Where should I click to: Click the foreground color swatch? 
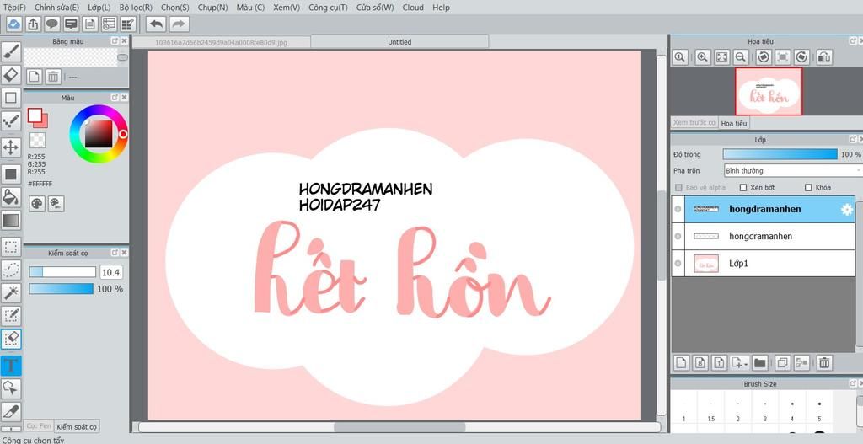35,115
